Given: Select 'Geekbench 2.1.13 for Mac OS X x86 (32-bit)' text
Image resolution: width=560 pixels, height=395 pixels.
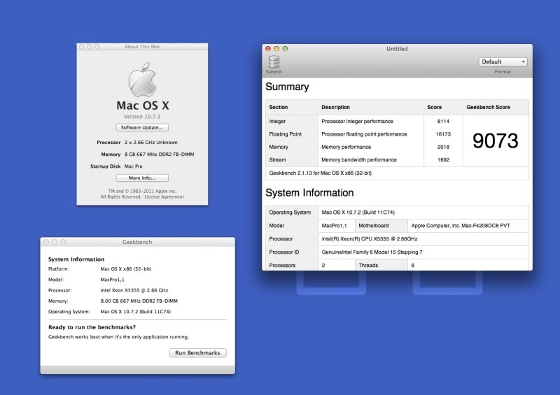Looking at the screenshot, I should pyautogui.click(x=321, y=173).
